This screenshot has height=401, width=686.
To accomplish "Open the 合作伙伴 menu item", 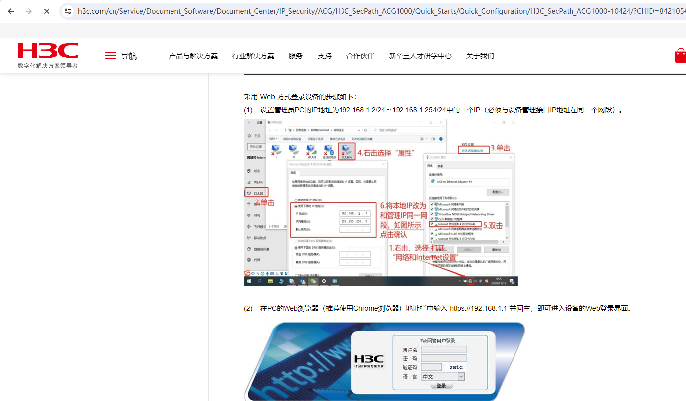I will point(360,56).
